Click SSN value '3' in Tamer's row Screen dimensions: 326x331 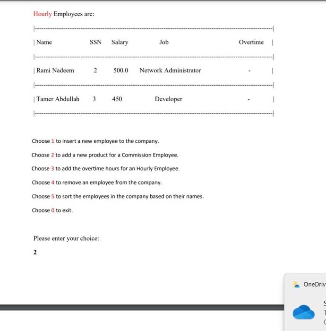pos(94,99)
